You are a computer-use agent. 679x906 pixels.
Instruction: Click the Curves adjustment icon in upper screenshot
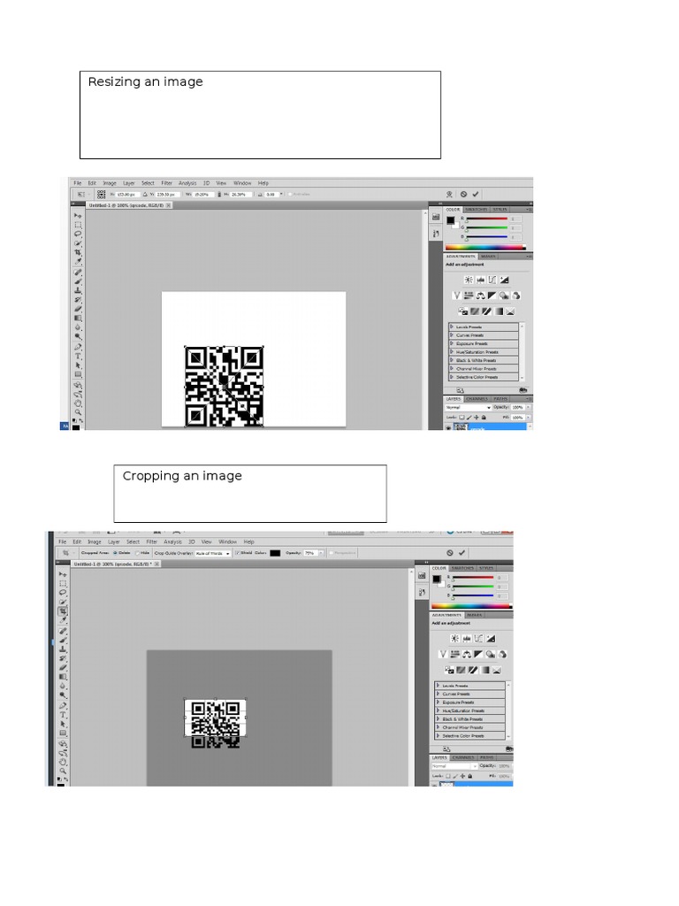tap(492, 280)
